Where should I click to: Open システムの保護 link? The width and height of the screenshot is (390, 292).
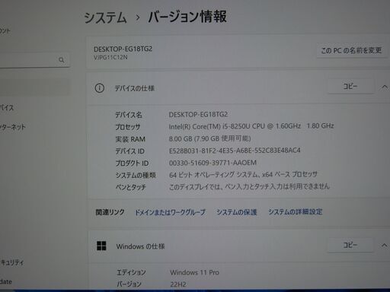pos(237,212)
